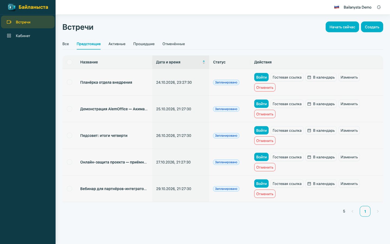Switch to the Активные tab
This screenshot has width=390, height=244.
[x=117, y=44]
